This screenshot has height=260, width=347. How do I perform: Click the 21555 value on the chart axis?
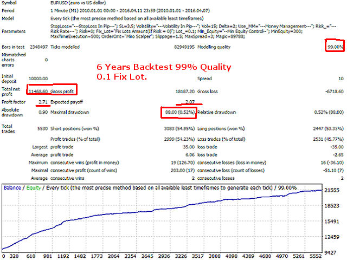332,190
